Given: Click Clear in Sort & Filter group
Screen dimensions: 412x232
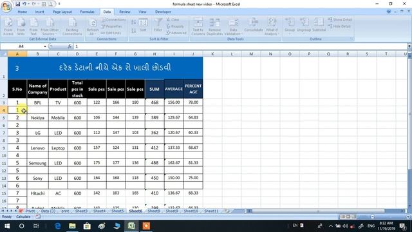Looking at the screenshot, I should coord(173,20).
